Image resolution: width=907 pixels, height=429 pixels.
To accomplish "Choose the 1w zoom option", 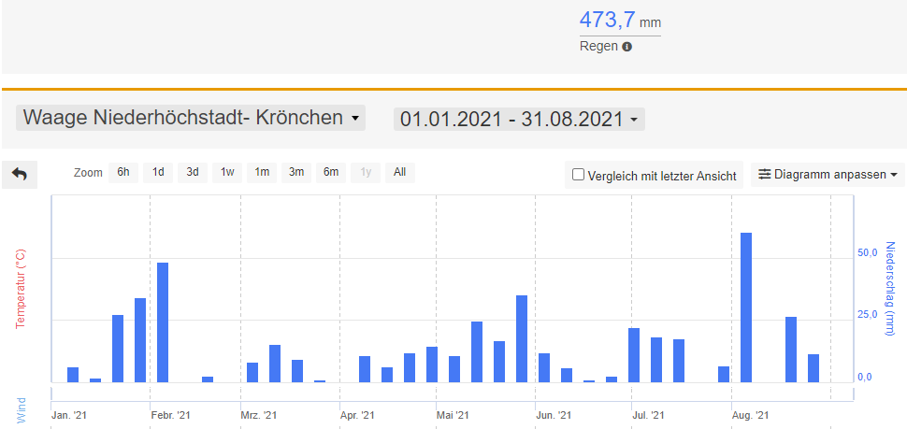I will tap(226, 172).
